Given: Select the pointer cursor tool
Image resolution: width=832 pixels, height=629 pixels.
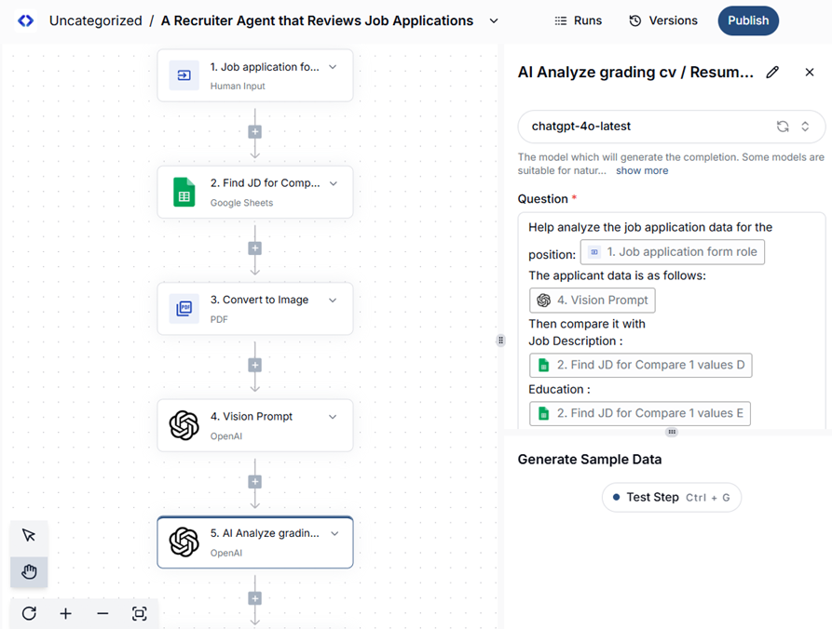Looking at the screenshot, I should tap(29, 535).
